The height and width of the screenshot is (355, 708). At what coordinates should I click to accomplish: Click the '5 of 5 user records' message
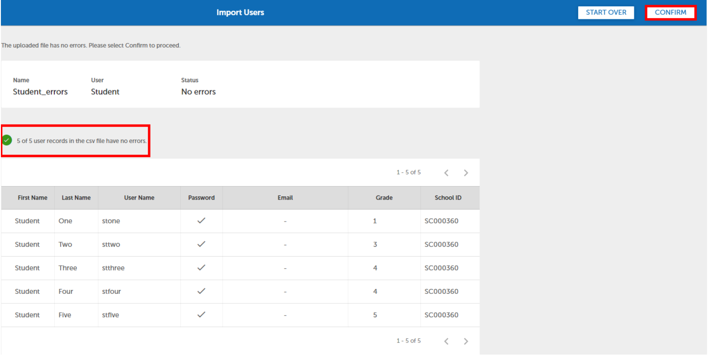pyautogui.click(x=82, y=141)
